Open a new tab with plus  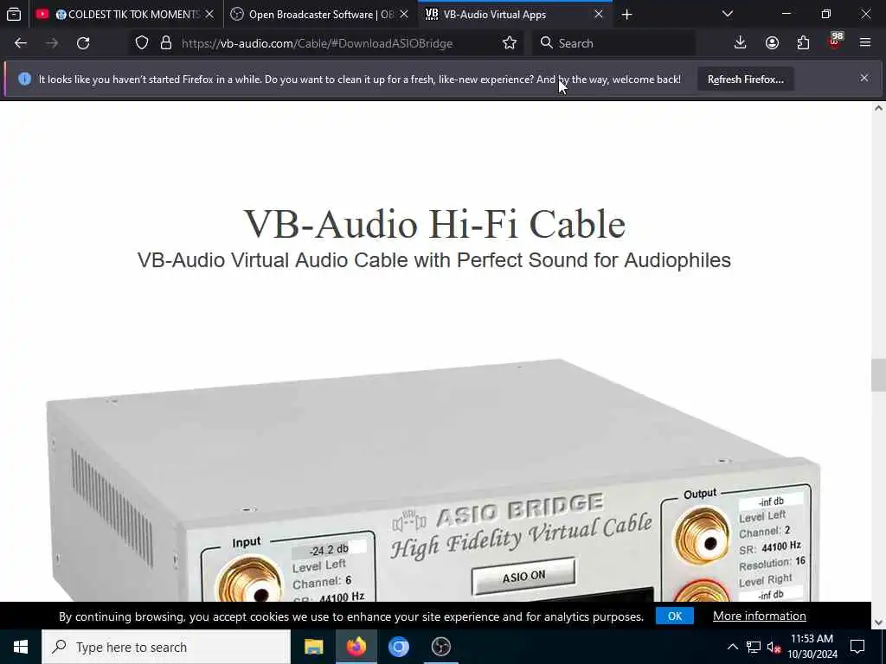[626, 15]
